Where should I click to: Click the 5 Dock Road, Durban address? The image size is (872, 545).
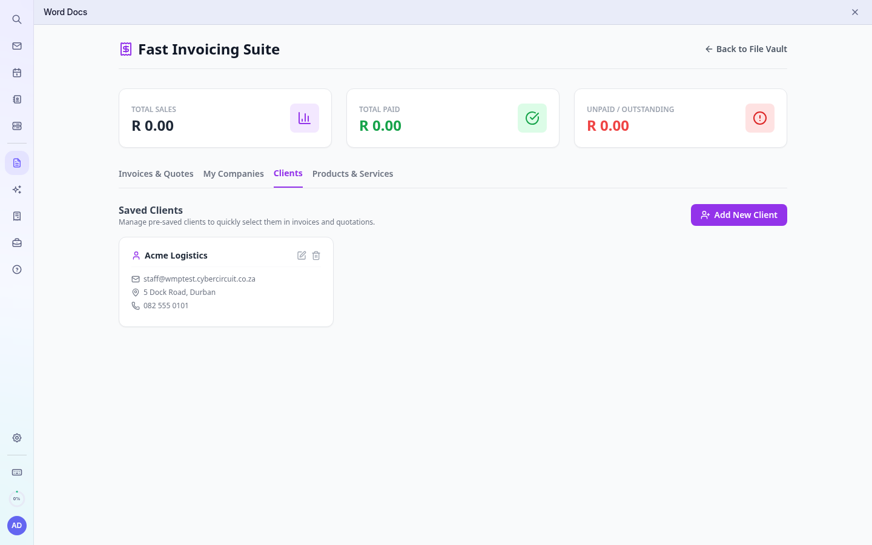coord(179,292)
